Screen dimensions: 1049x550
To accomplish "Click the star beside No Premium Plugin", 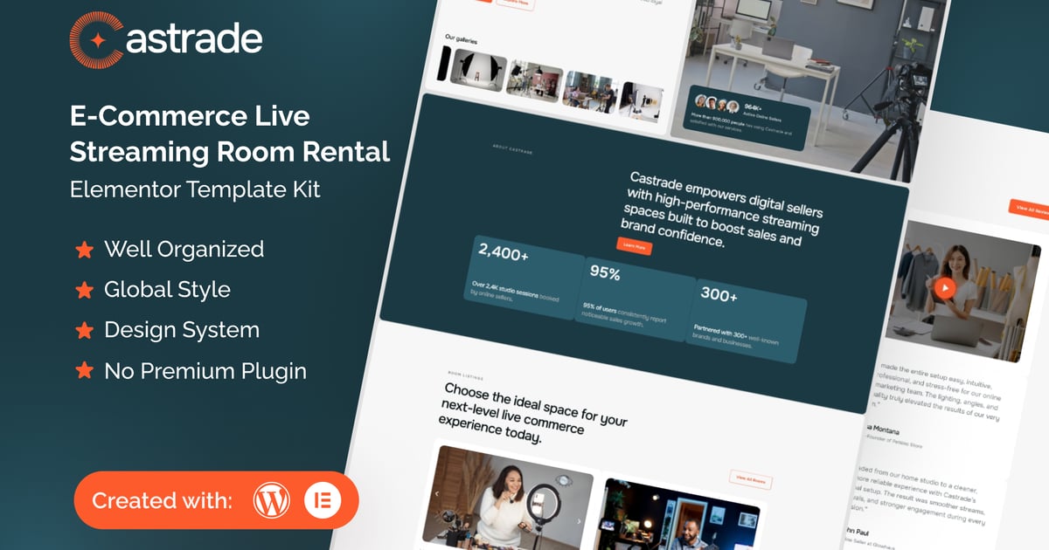I will 84,371.
